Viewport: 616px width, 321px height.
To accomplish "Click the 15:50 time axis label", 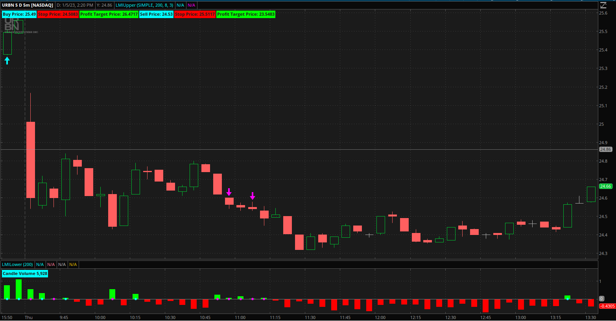I will click(7, 317).
